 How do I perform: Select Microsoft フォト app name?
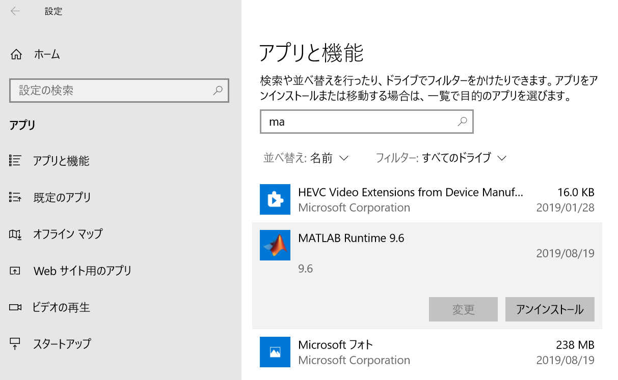click(336, 345)
